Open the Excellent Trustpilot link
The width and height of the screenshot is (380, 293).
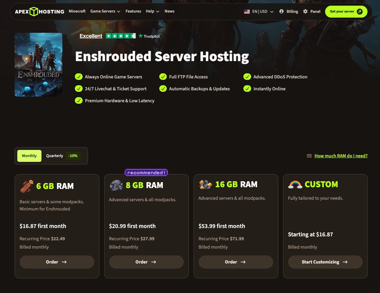[91, 36]
